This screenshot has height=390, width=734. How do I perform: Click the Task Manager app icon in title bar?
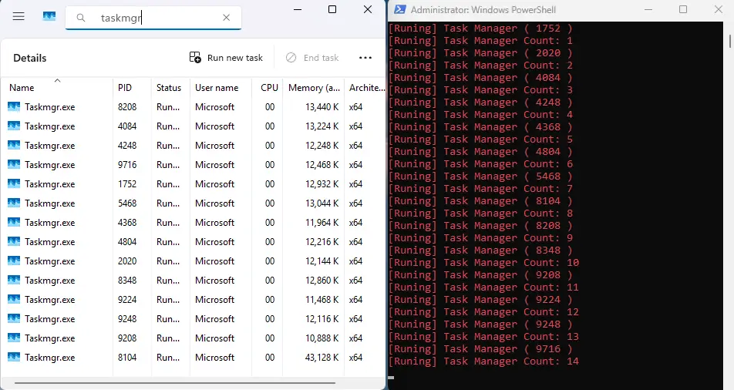pos(49,17)
